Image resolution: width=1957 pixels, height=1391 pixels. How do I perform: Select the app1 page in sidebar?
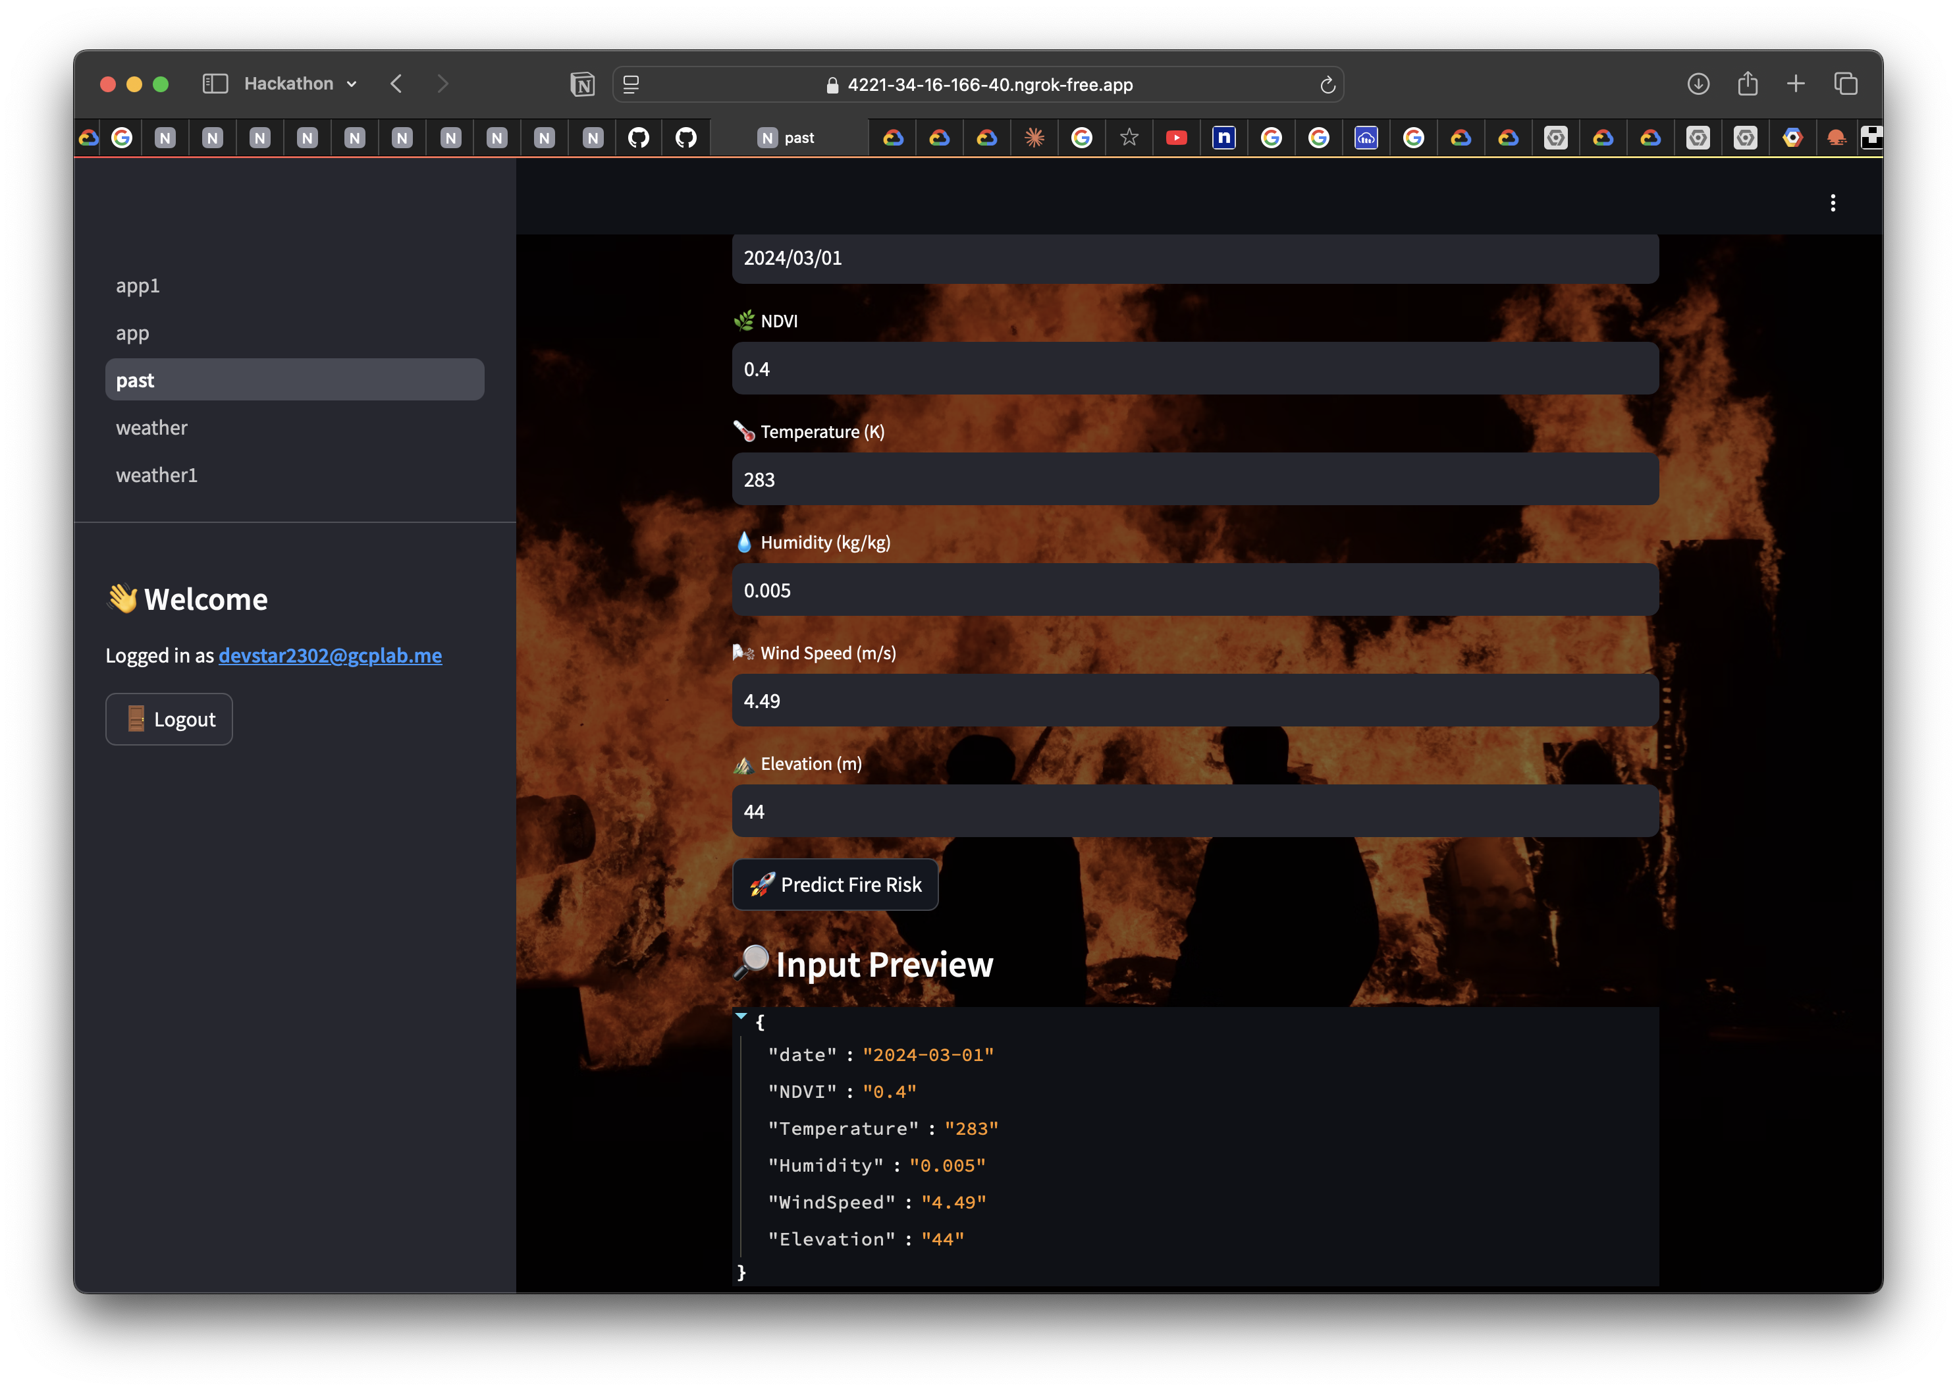[x=138, y=285]
